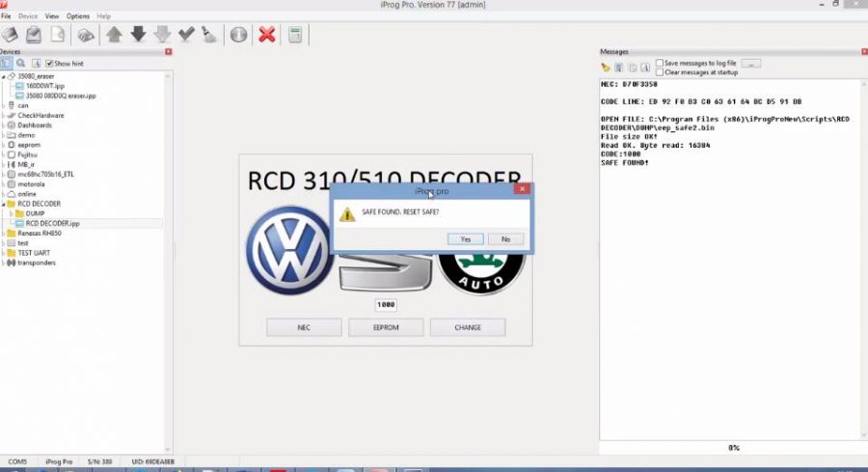Click the NEC button
The width and height of the screenshot is (868, 472).
(304, 327)
